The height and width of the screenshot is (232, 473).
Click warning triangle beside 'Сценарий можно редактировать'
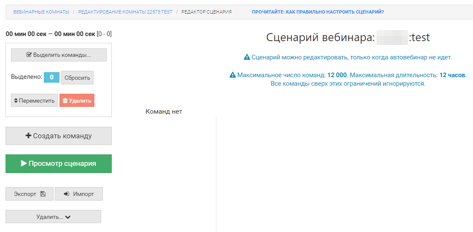click(x=246, y=57)
